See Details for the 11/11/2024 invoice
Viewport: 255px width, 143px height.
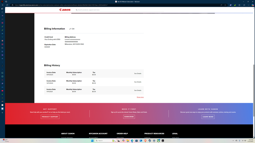[x=138, y=91]
